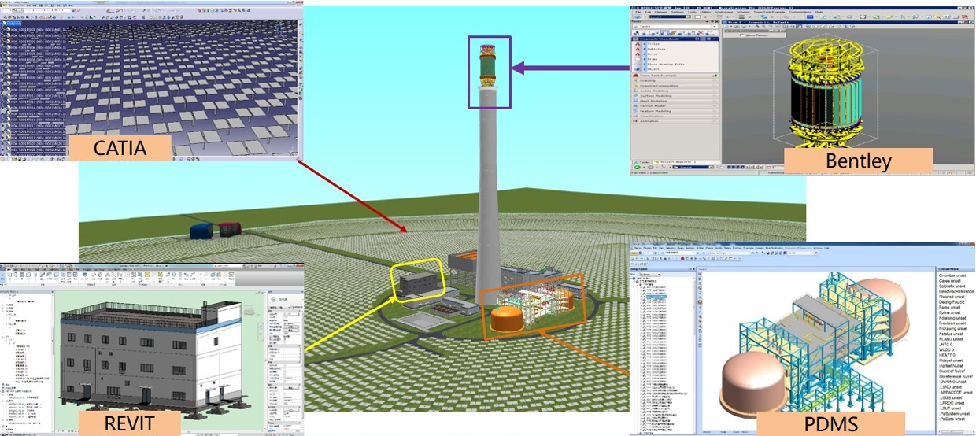Expand Terrain Model tasks in Bentley
The height and width of the screenshot is (436, 976).
tap(675, 106)
